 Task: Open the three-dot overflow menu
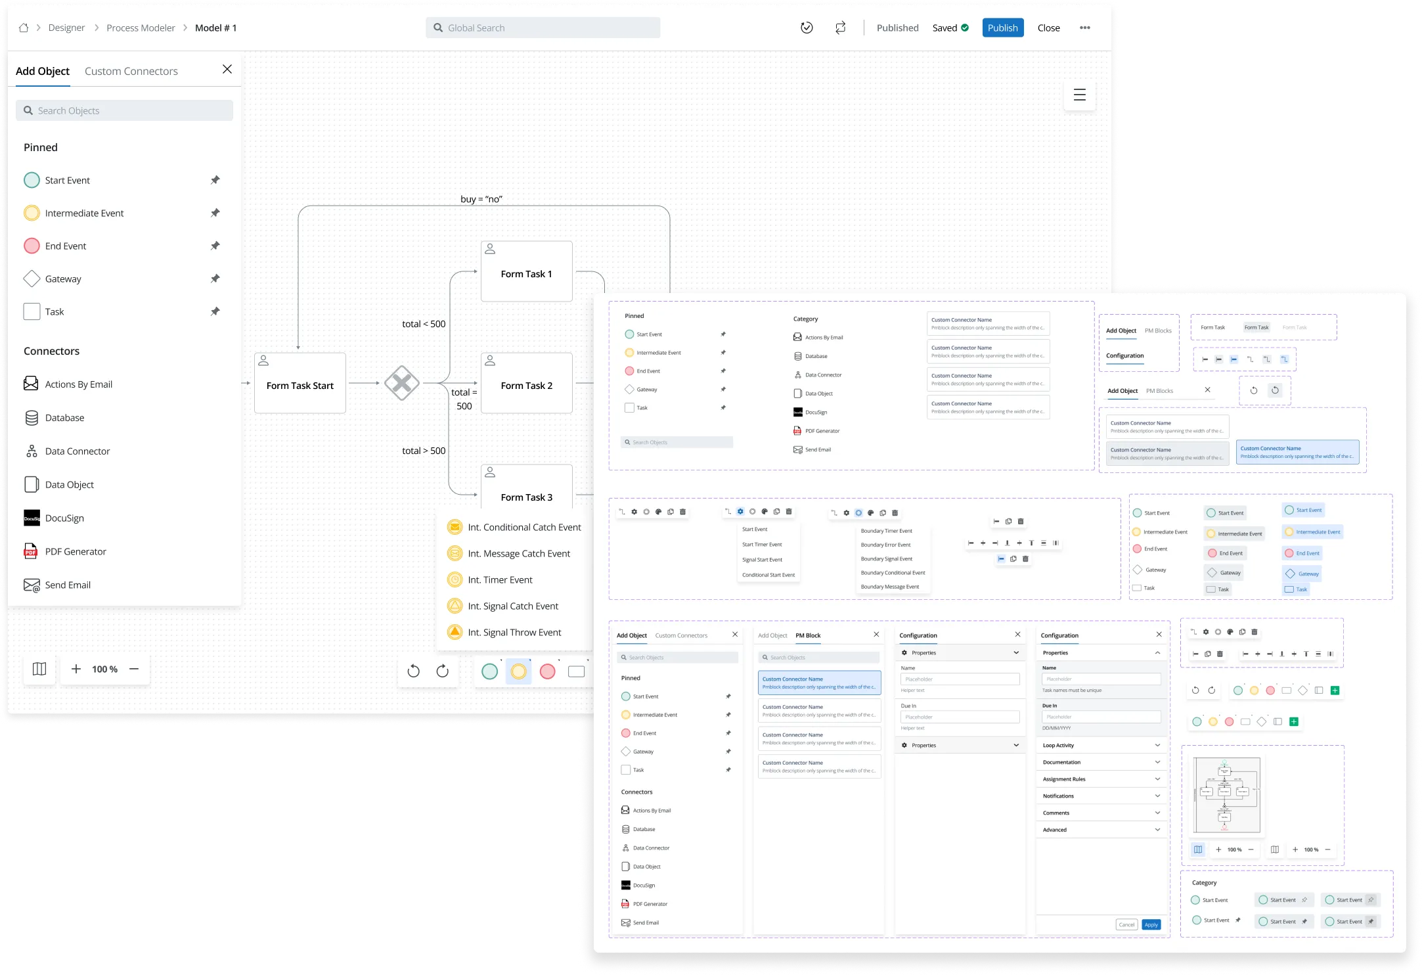(x=1084, y=28)
